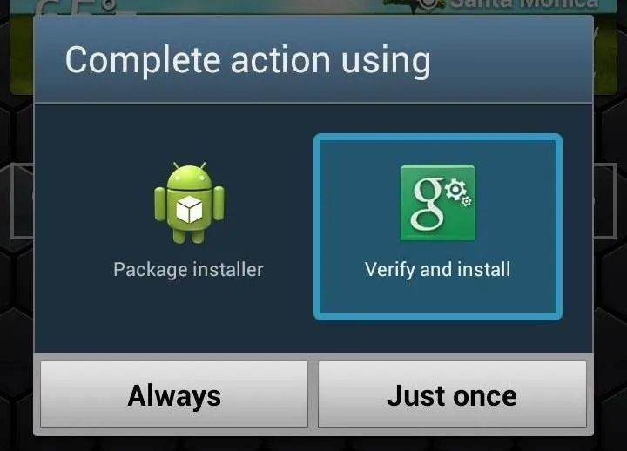Screen dimensions: 627x451
Task: Open Santa Monica location in weather widget
Action: (x=524, y=4)
